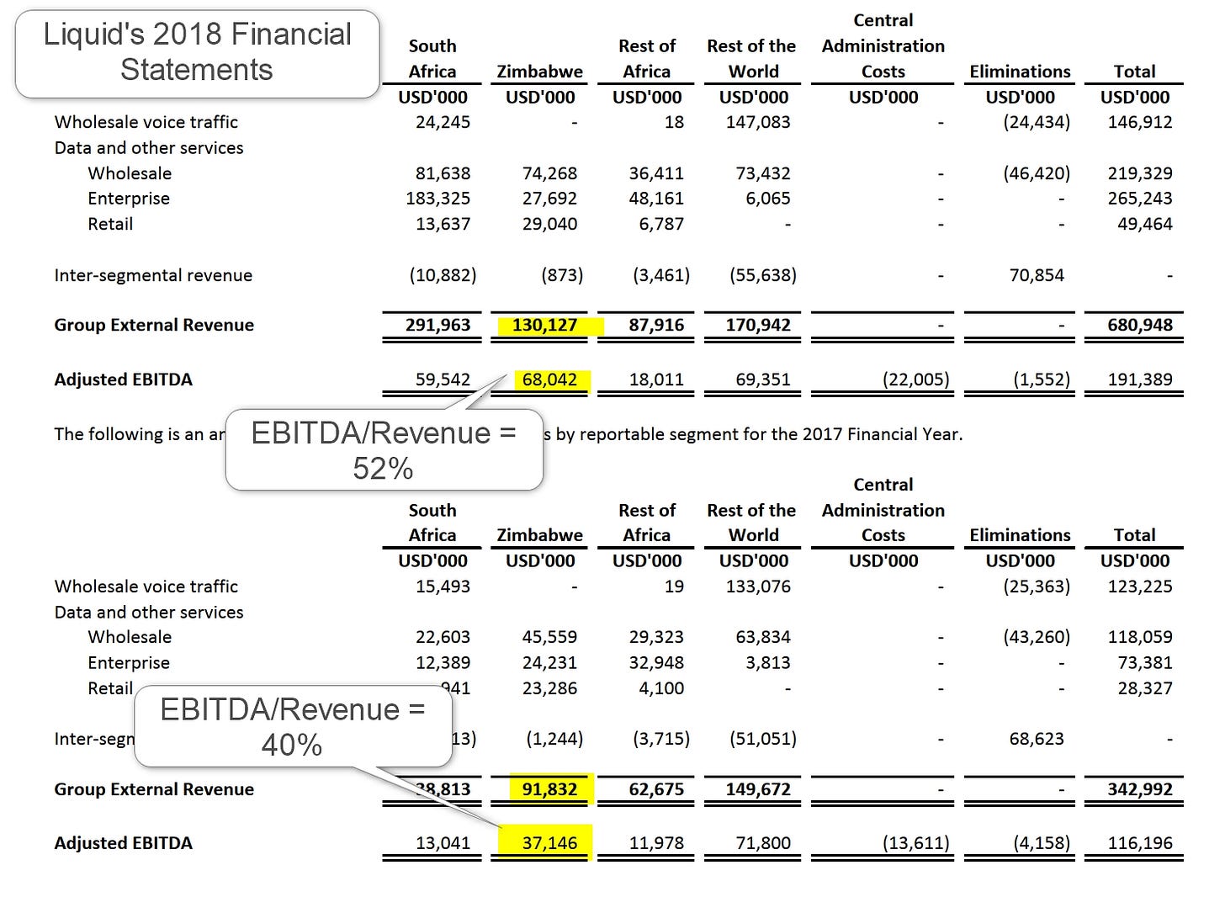Image resolution: width=1225 pixels, height=897 pixels.
Task: Select the revenue cell 87,916
Action: 656,325
